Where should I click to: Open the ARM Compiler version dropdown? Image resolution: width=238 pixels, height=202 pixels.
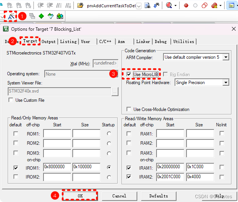(x=226, y=57)
